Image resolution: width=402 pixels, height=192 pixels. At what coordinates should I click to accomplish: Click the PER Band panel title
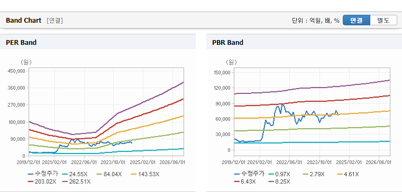coord(21,42)
